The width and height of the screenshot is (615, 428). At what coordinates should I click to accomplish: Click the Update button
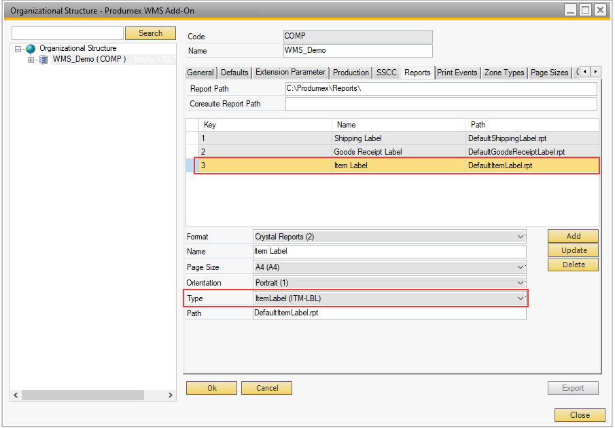573,250
